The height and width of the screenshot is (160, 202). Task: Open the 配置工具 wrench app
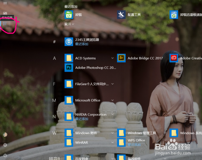click(121, 15)
